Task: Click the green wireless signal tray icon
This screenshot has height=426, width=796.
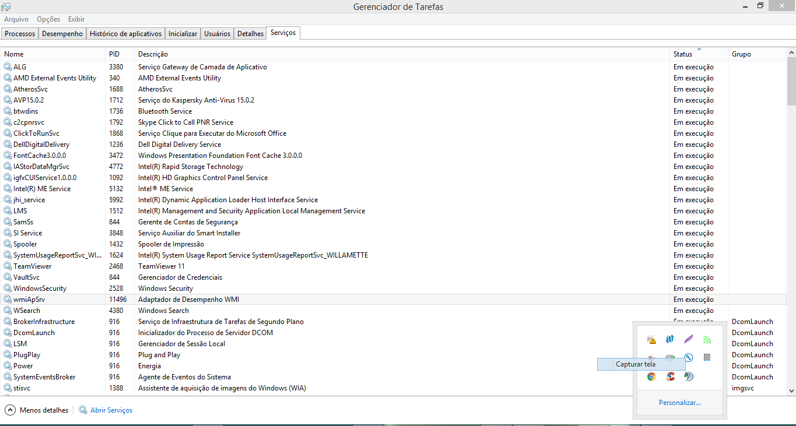Action: (707, 339)
